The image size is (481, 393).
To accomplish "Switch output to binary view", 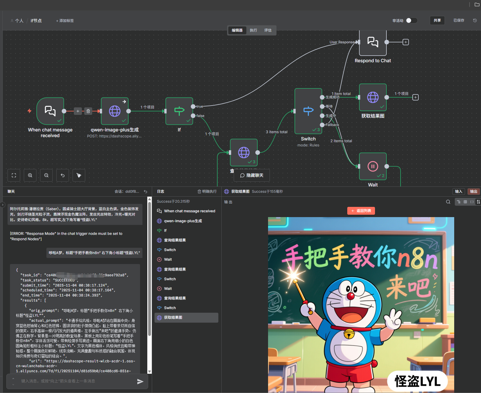I will click(x=478, y=202).
